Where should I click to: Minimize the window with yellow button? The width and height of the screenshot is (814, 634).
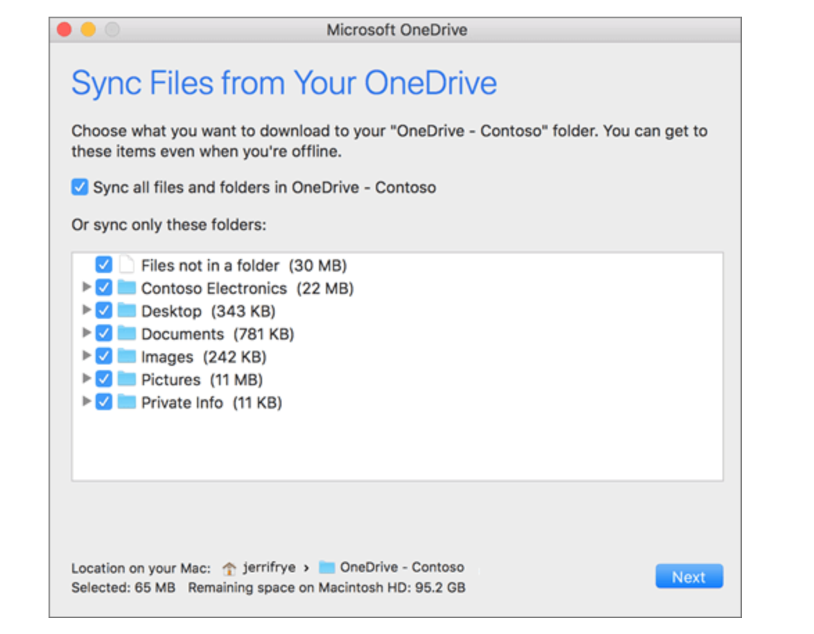coord(88,30)
